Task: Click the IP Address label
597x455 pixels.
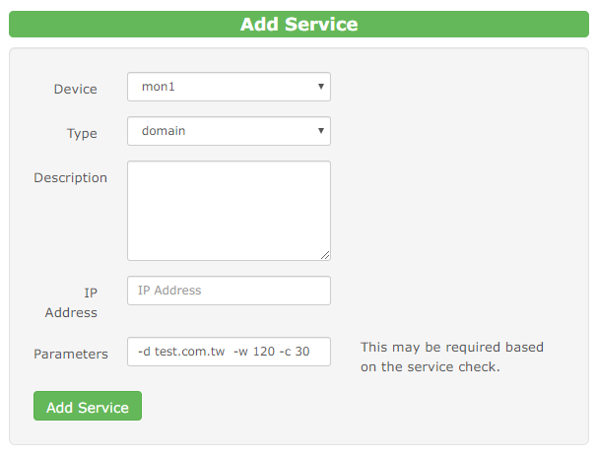Action: [x=71, y=302]
